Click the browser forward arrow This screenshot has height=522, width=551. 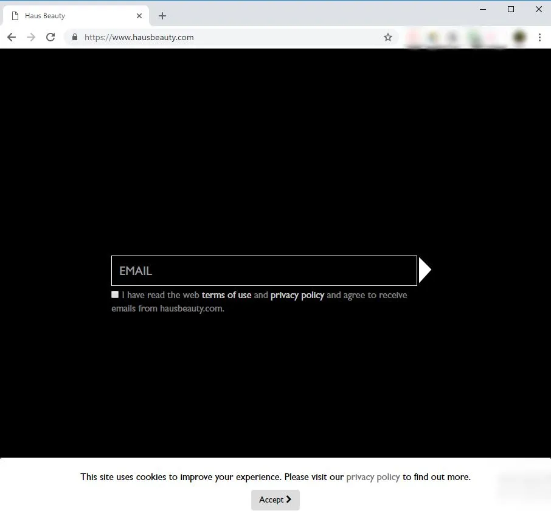click(31, 37)
